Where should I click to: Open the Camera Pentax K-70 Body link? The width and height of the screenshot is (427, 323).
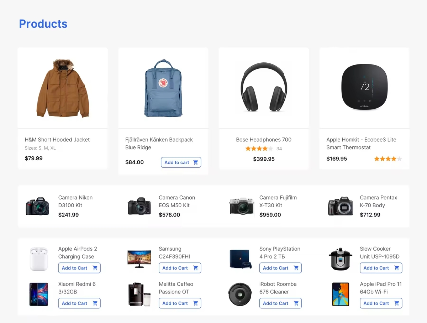[378, 201]
